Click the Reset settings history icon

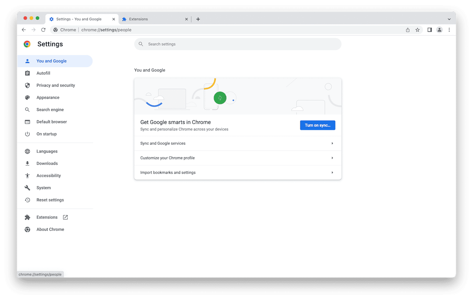point(27,200)
